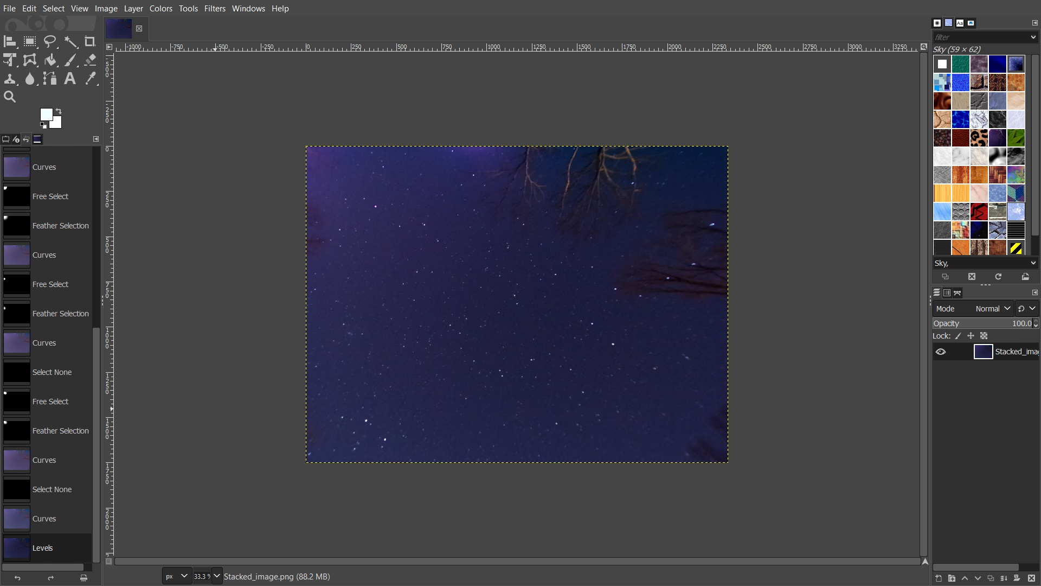Toggle lock position and size
This screenshot has height=586, width=1041.
click(x=971, y=336)
